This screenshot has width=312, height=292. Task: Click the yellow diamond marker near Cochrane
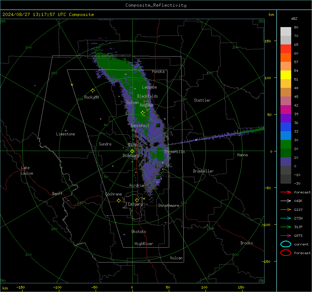click(x=119, y=201)
